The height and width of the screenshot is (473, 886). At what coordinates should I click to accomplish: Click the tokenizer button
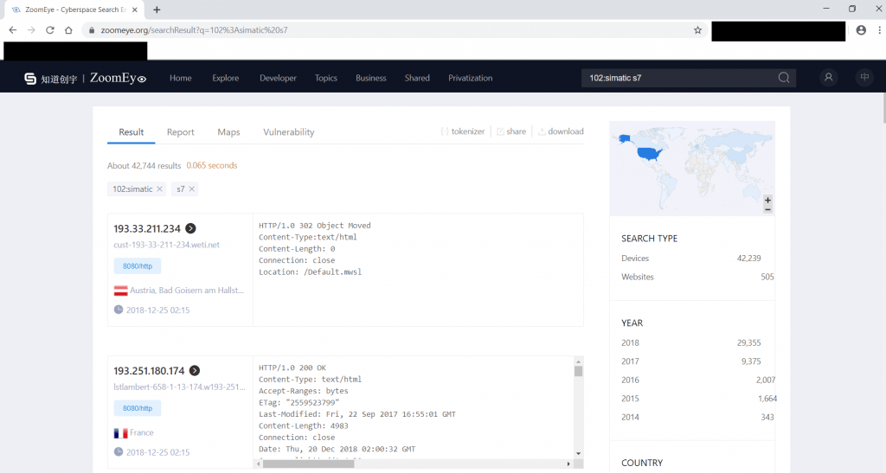pyautogui.click(x=463, y=131)
